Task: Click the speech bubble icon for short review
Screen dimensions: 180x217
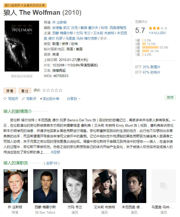Action: click(x=5, y=99)
